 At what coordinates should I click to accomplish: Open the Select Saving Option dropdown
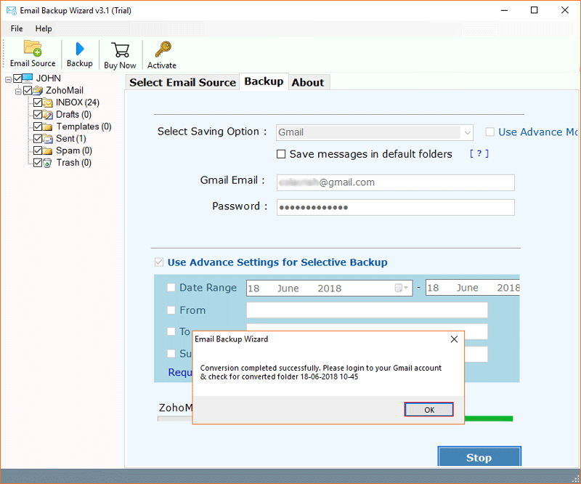click(x=375, y=132)
